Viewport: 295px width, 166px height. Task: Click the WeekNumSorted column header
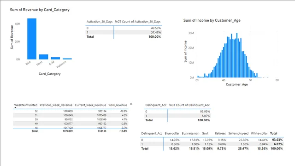point(26,105)
